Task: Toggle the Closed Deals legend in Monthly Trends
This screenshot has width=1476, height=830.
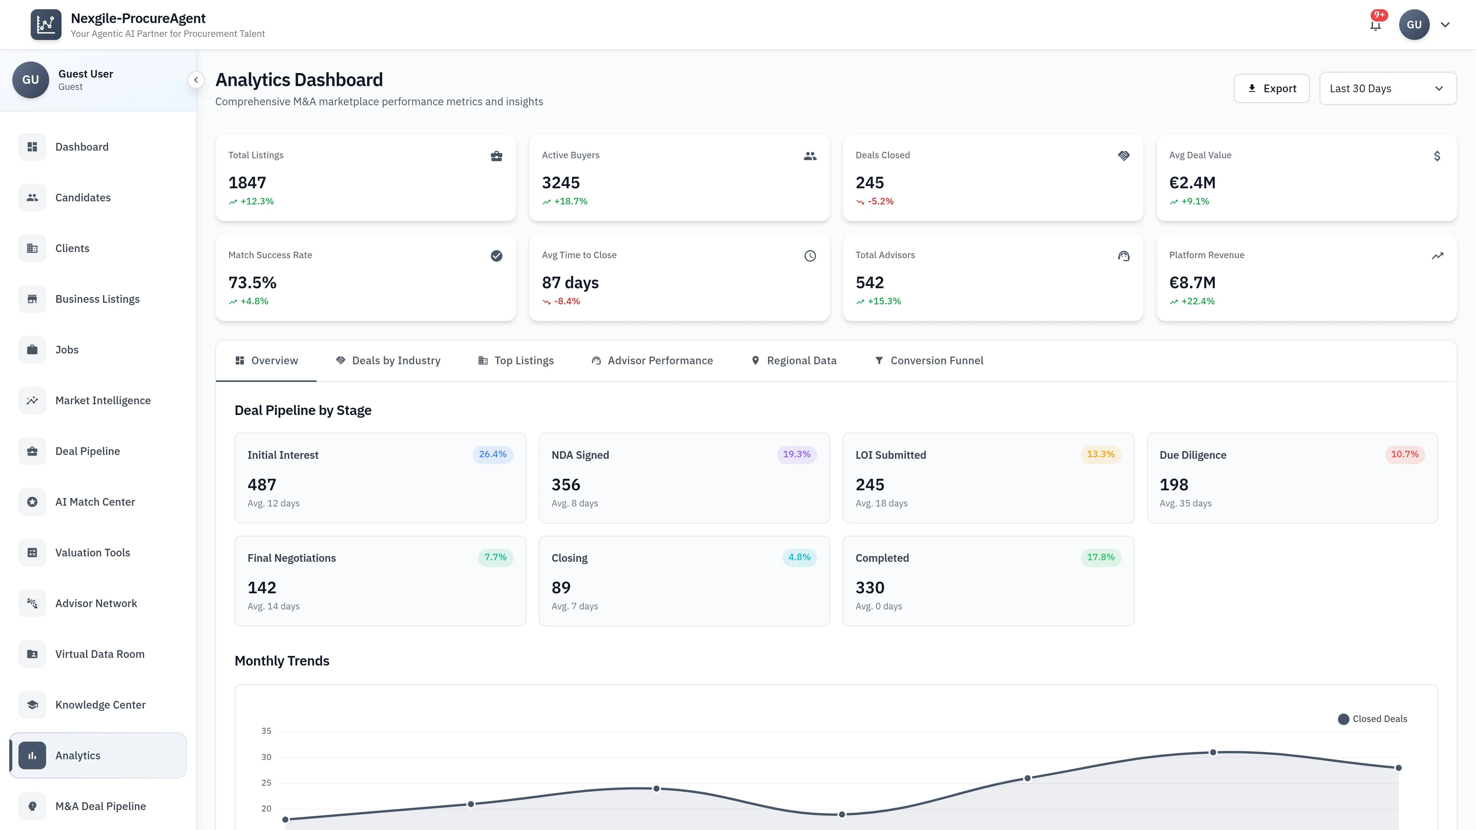Action: point(1373,718)
